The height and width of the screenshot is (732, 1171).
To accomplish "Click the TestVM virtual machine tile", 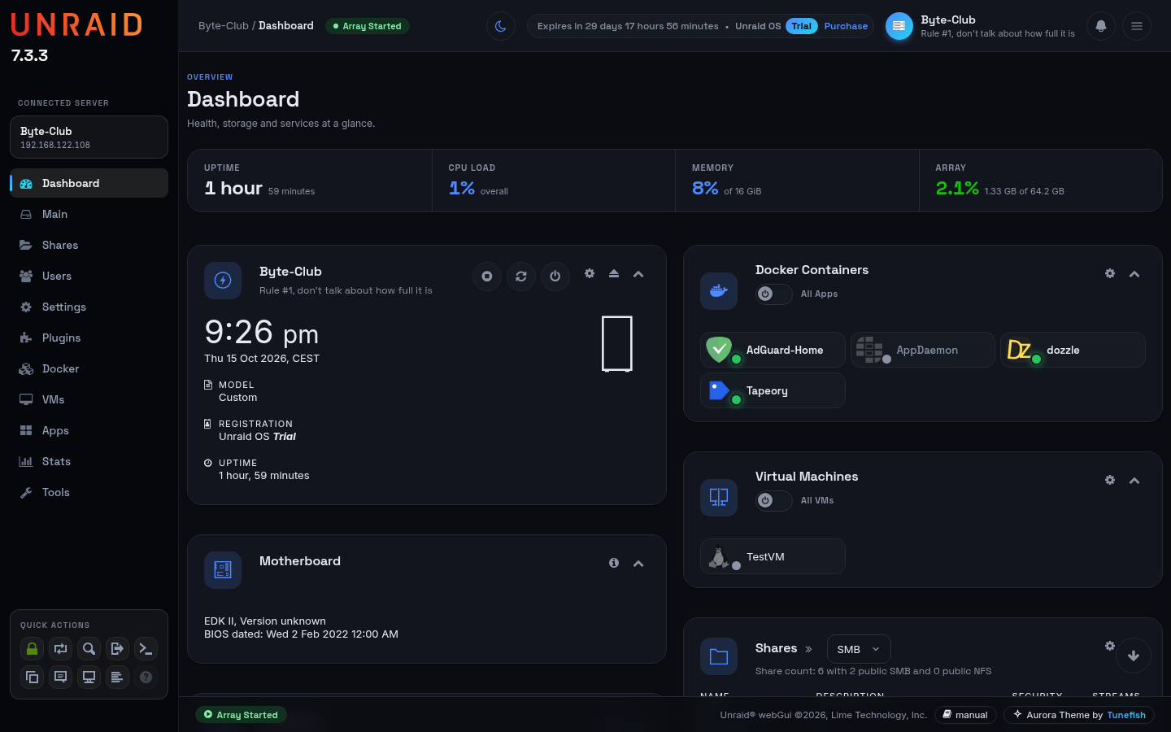I will (x=773, y=556).
